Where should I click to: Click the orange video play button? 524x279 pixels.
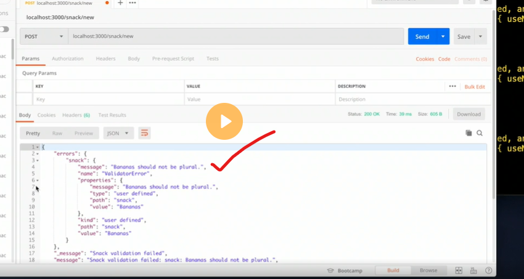tap(224, 121)
